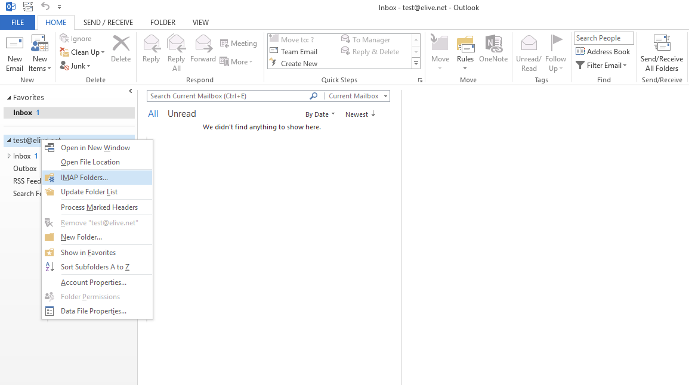Select the Outbox folder

[x=25, y=169]
